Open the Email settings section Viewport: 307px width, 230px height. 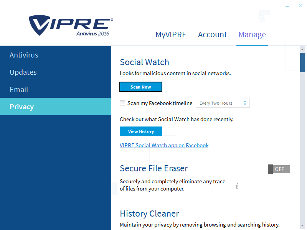pyautogui.click(x=19, y=89)
